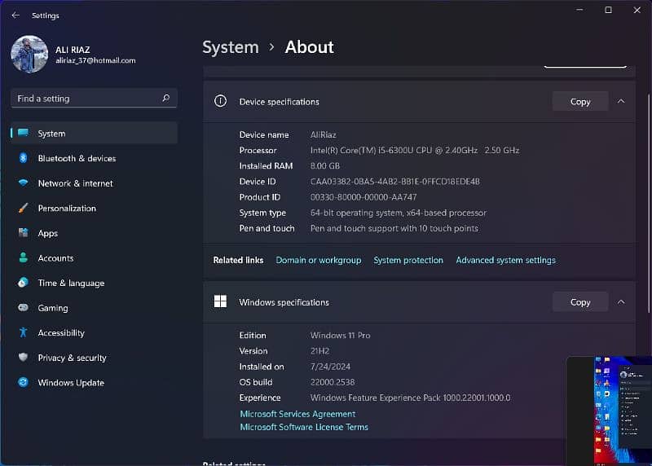Collapse the Windows specifications section
This screenshot has height=466, width=652.
click(x=621, y=302)
